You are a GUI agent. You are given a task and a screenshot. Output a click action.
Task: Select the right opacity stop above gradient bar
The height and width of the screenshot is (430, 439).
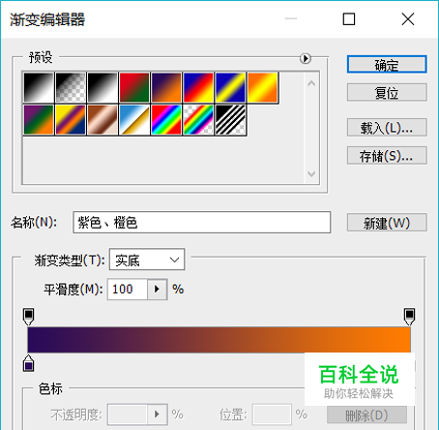click(409, 317)
